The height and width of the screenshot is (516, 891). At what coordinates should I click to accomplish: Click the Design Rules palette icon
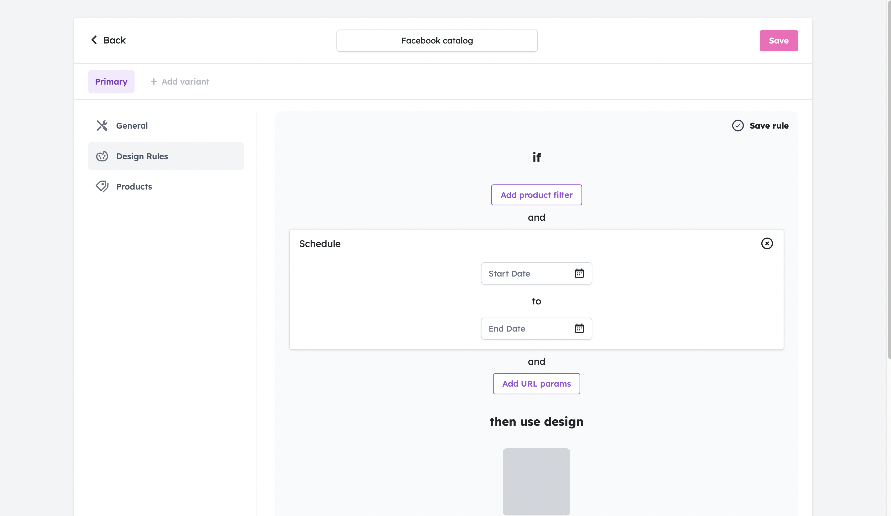(102, 156)
